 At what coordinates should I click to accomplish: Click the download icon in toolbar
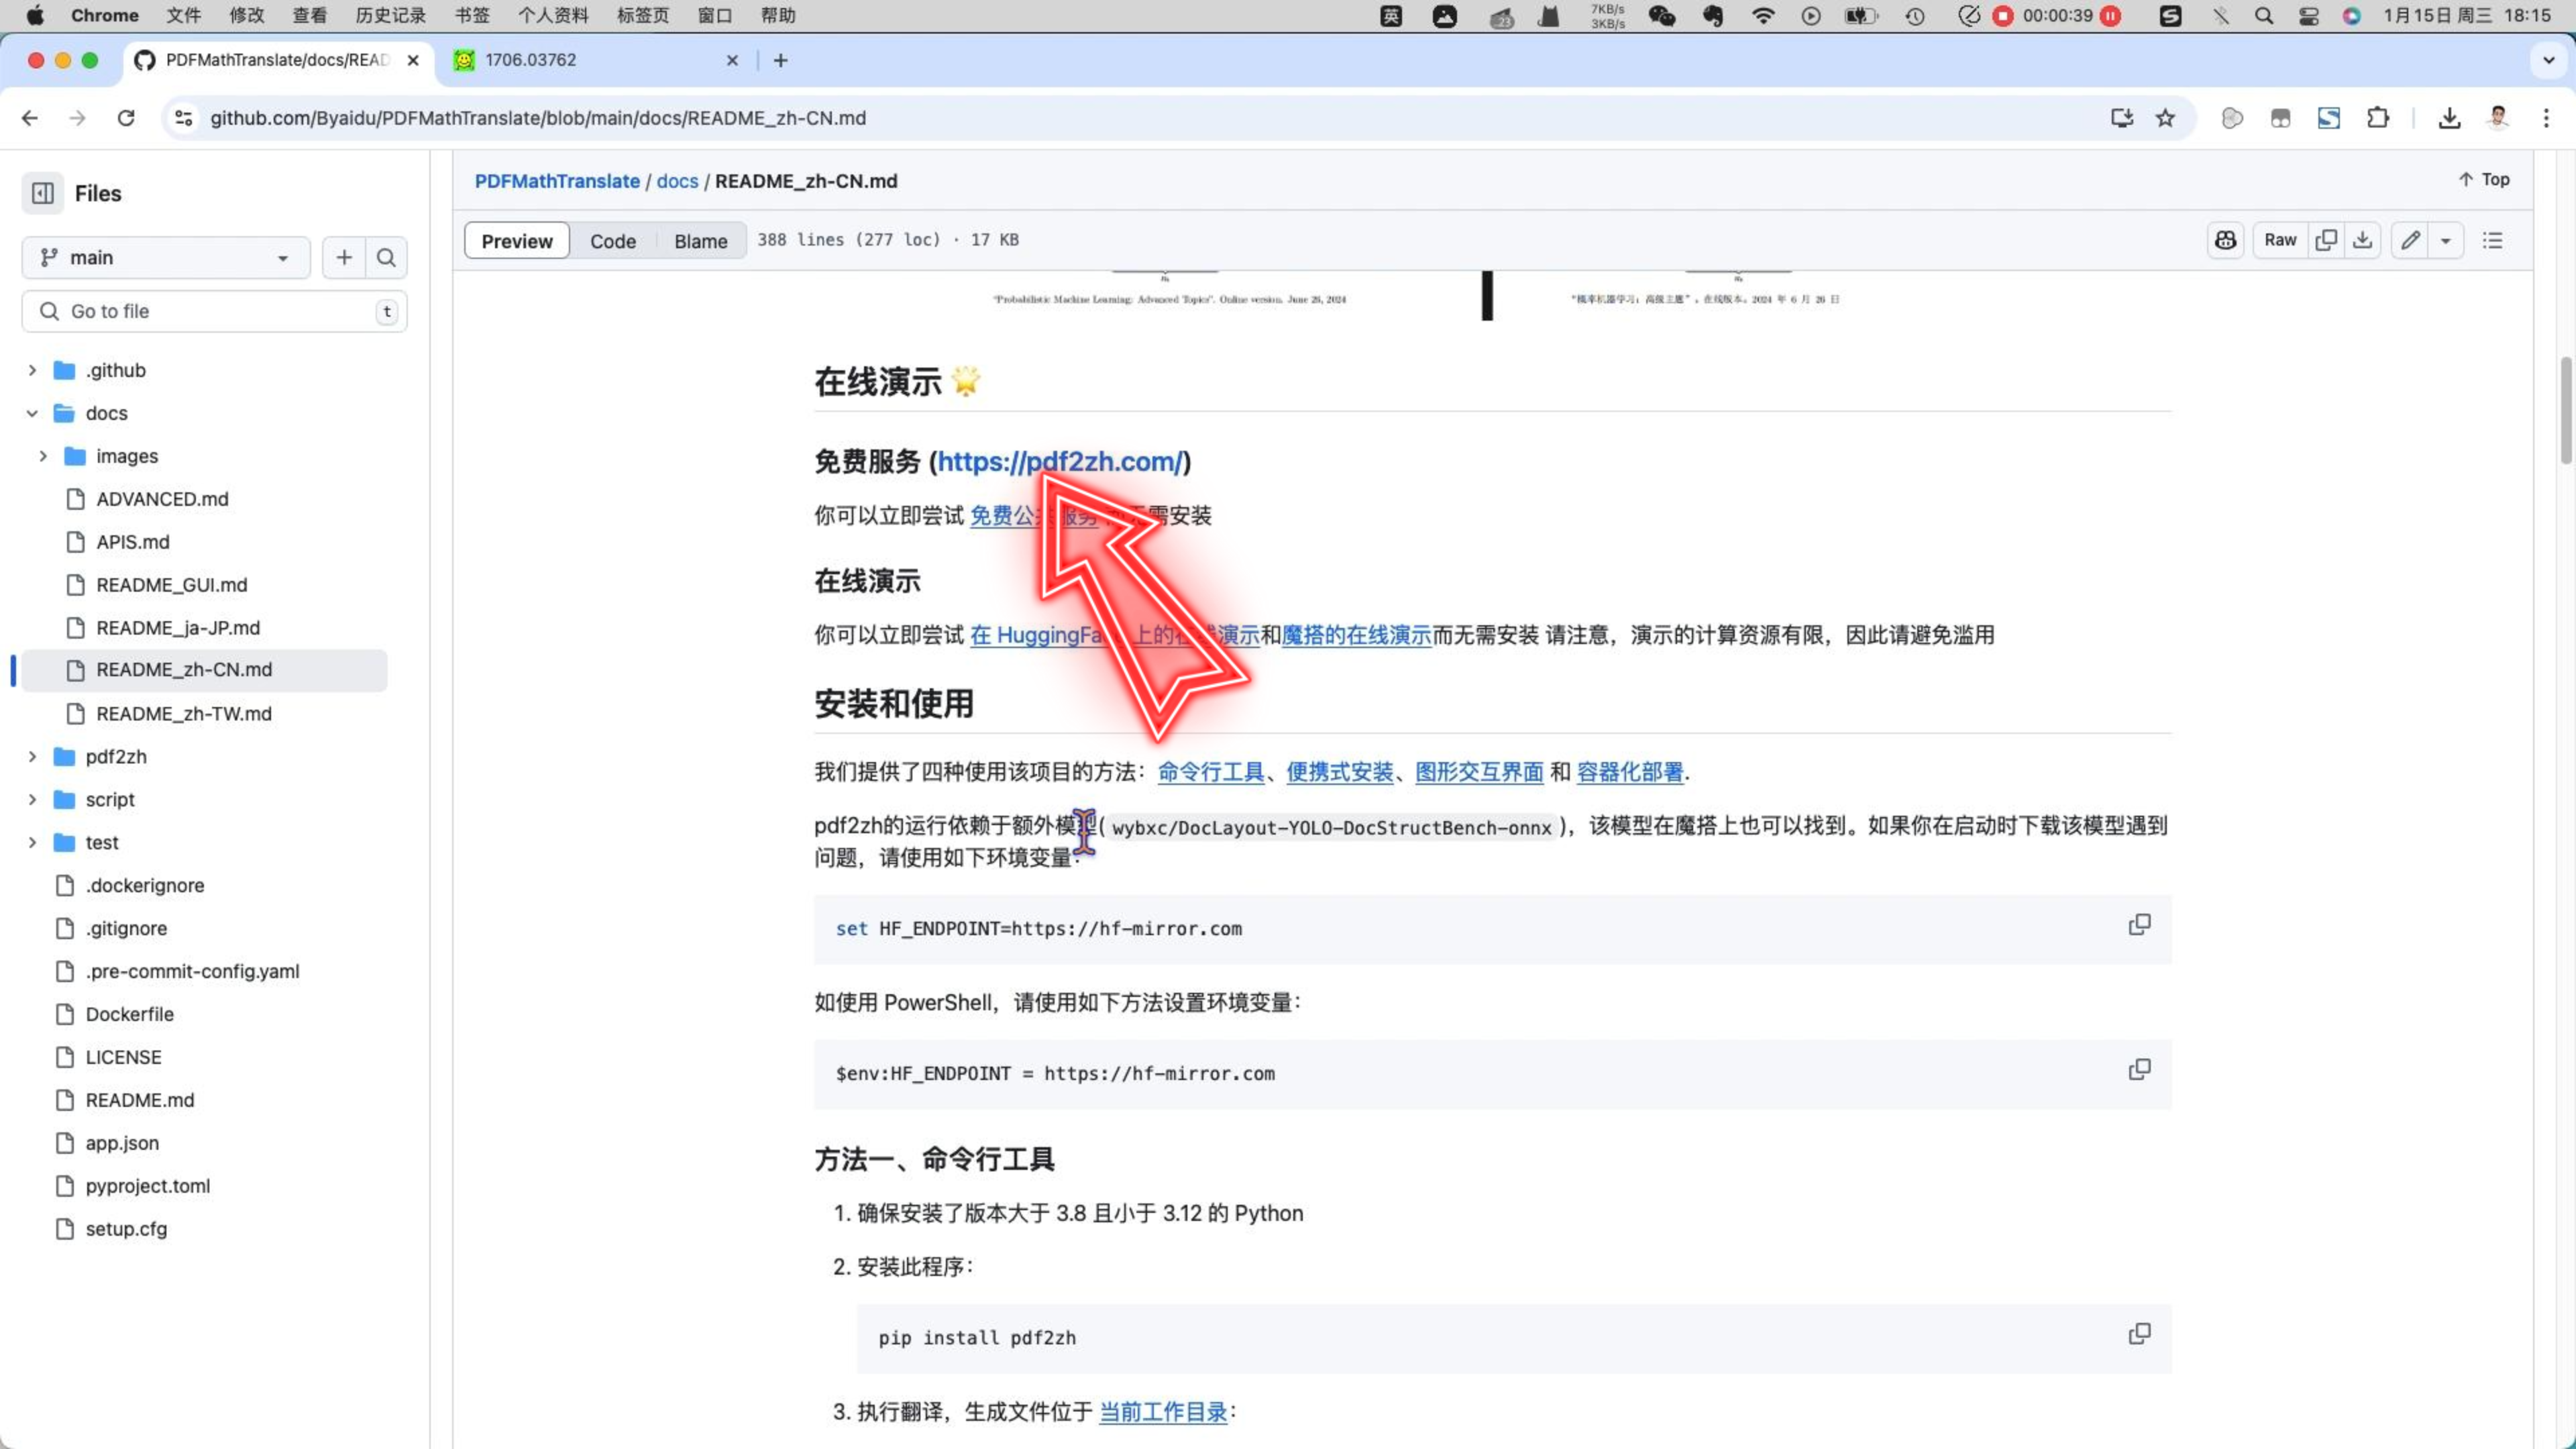coord(2364,239)
